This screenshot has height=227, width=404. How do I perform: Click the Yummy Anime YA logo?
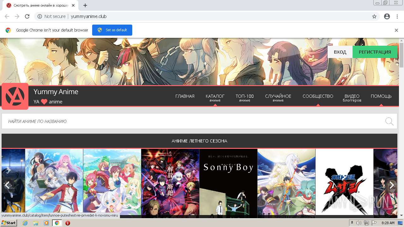point(15,96)
